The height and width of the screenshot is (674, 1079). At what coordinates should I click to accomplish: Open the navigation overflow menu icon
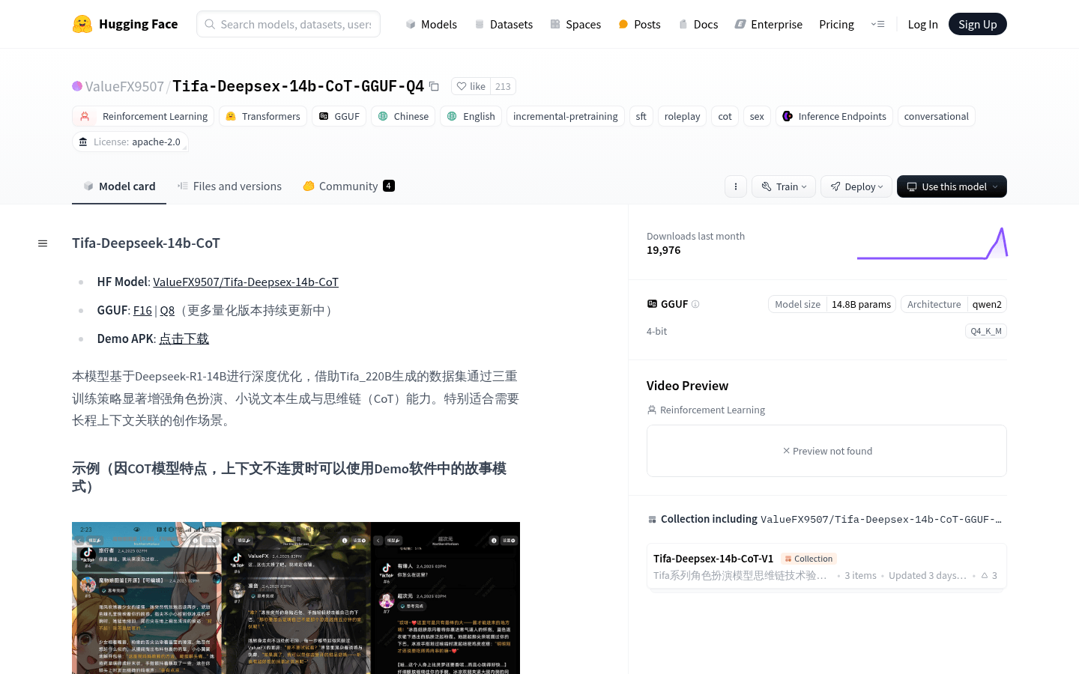click(877, 24)
